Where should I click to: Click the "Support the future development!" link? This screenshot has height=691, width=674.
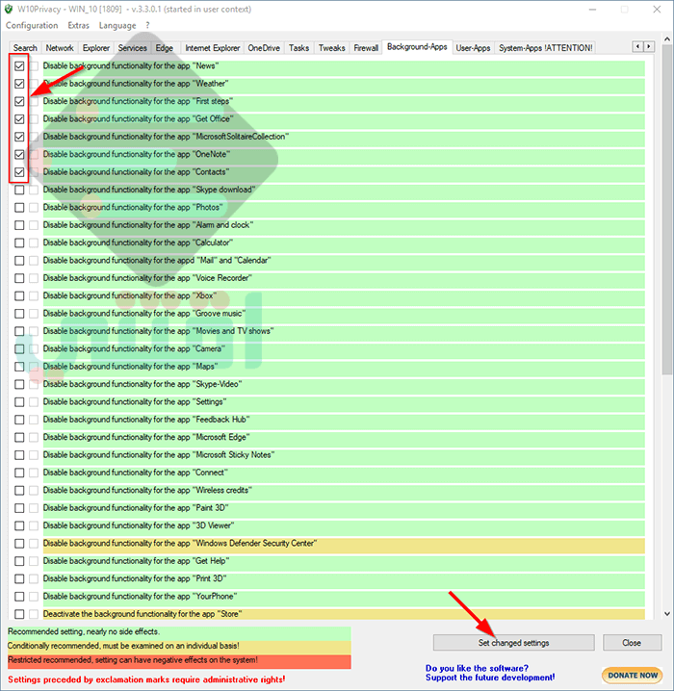[x=490, y=678]
